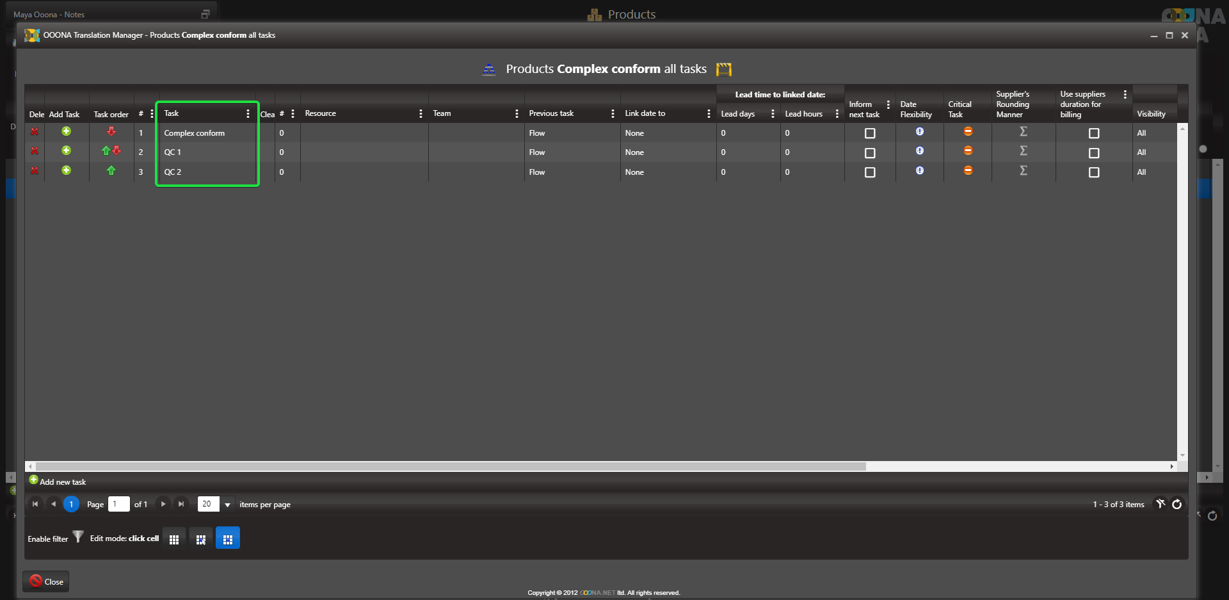The image size is (1229, 600).
Task: Click Date Flexibility icon for QC 1
Action: pyautogui.click(x=919, y=151)
